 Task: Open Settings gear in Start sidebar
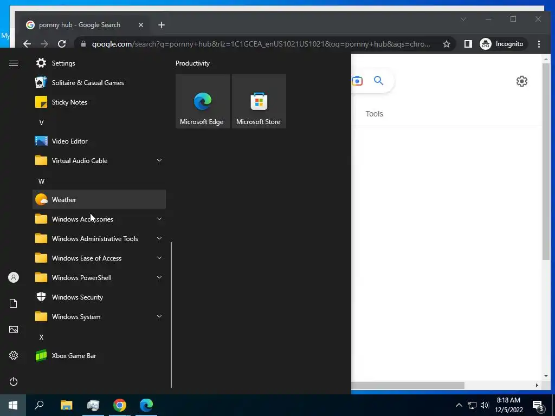14,355
